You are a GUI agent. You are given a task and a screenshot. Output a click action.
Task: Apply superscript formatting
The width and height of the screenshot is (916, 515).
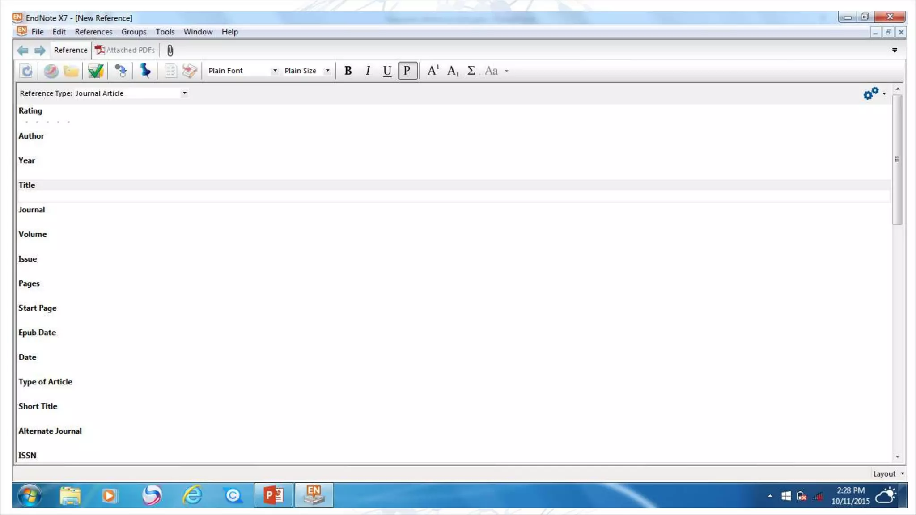(433, 71)
